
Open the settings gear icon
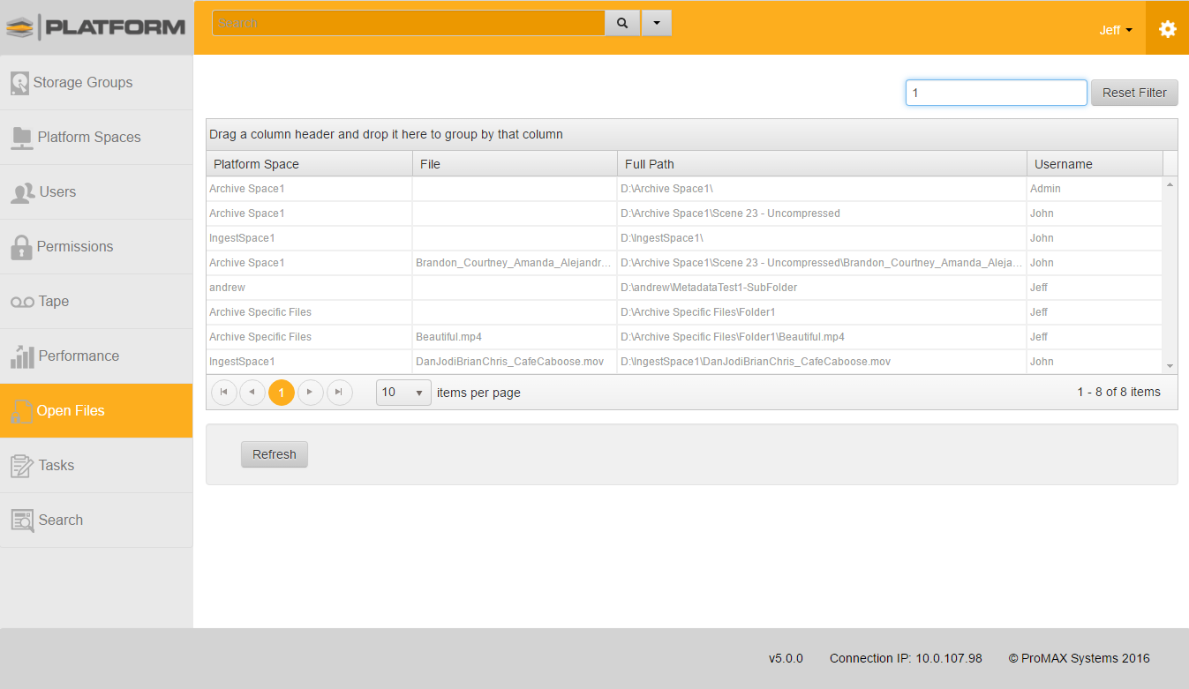(1168, 29)
